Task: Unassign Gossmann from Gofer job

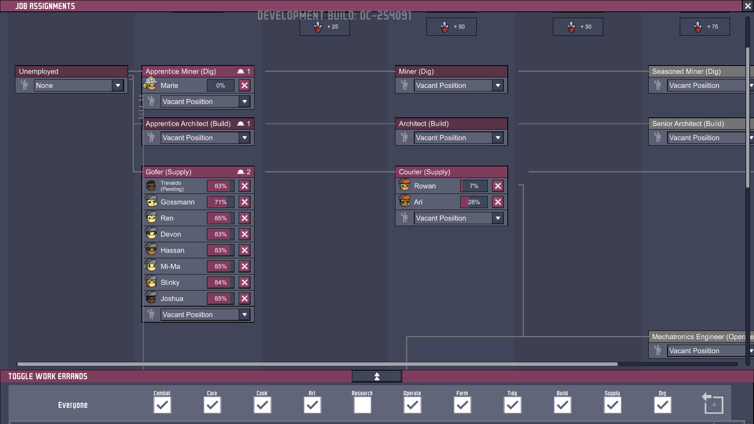Action: [x=244, y=202]
